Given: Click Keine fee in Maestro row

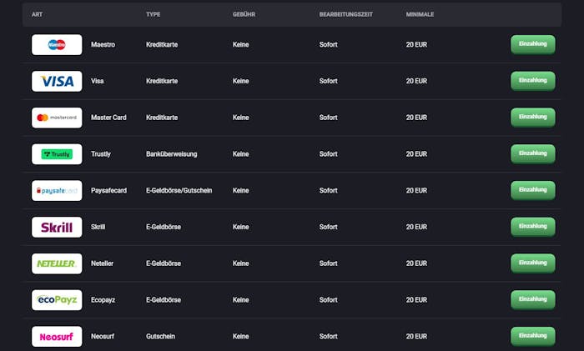Looking at the screenshot, I should pyautogui.click(x=240, y=45).
